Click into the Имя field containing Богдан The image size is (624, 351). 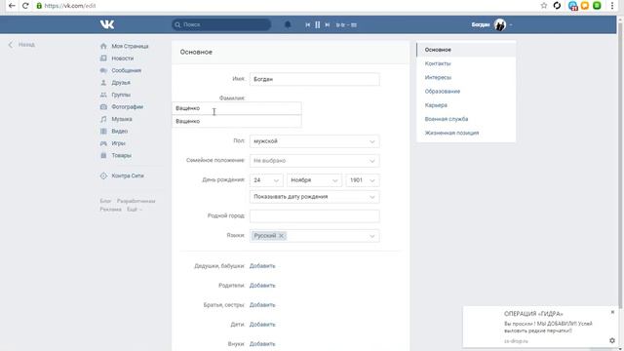(314, 79)
